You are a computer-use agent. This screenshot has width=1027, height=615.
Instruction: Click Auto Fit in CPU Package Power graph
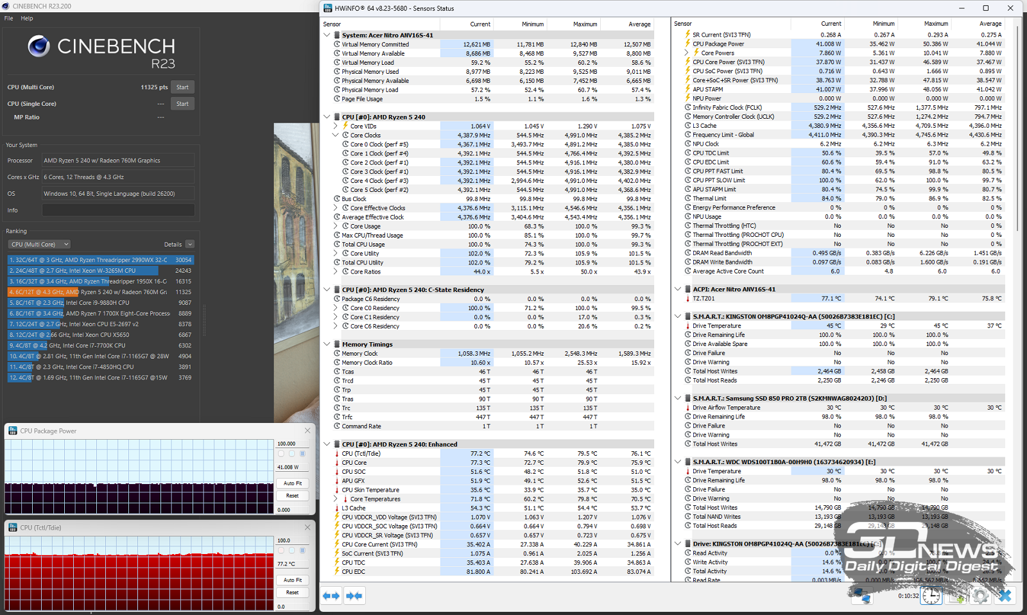click(x=293, y=483)
